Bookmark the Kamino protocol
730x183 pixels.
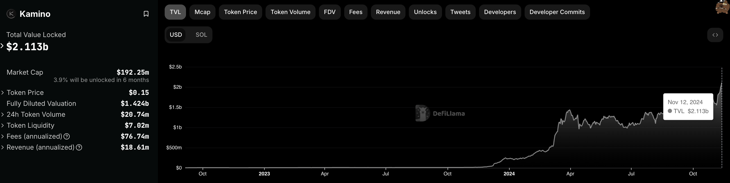coord(146,13)
